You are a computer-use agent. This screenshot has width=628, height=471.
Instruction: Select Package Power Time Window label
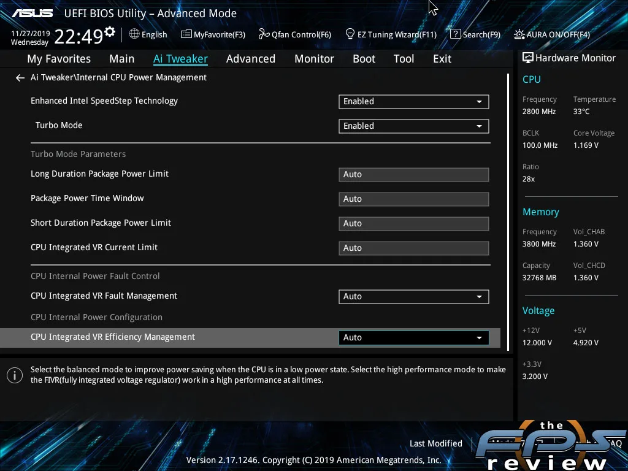click(x=87, y=198)
